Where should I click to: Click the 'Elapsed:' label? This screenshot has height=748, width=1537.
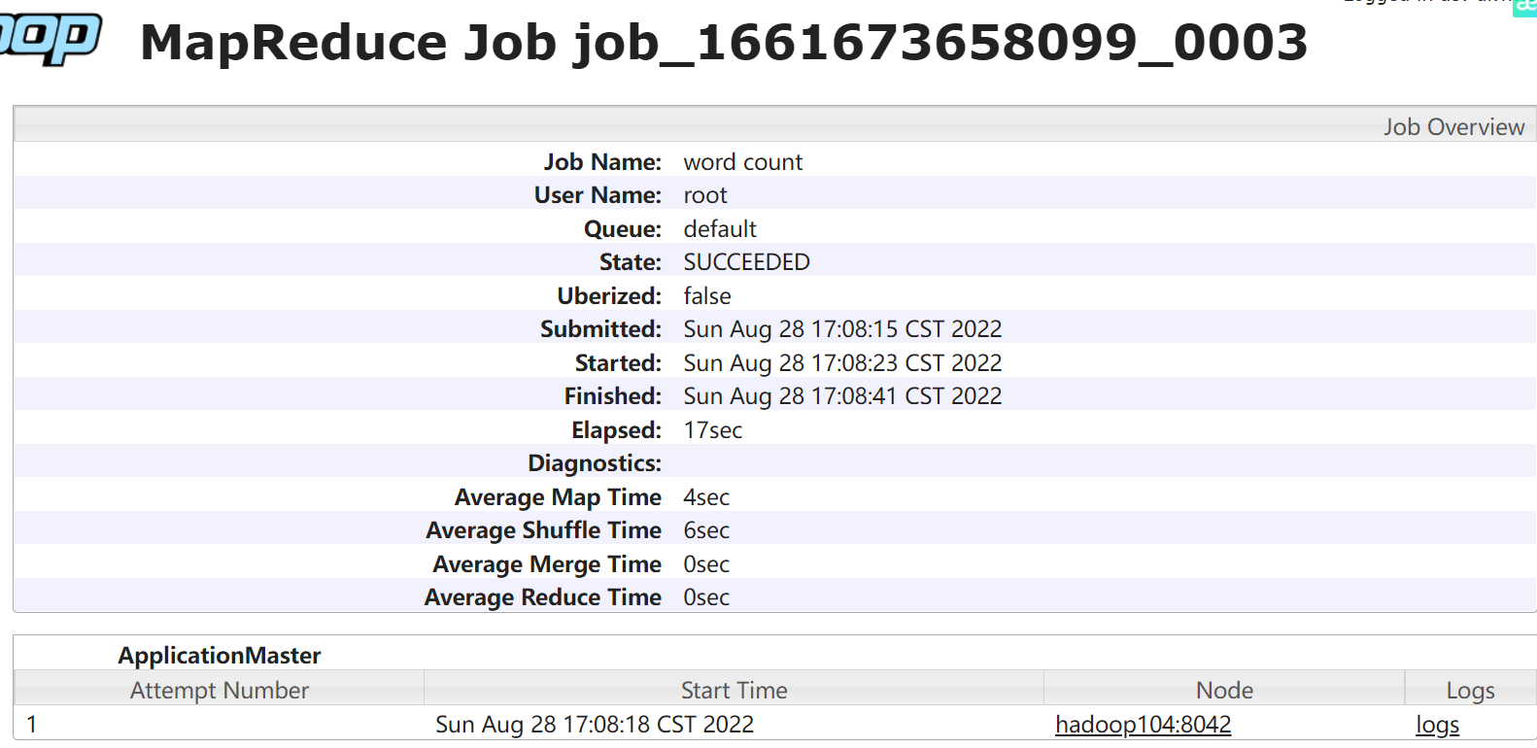pyautogui.click(x=617, y=430)
